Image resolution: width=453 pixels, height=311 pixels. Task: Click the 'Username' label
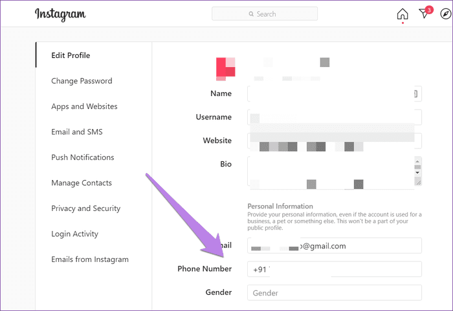click(214, 117)
